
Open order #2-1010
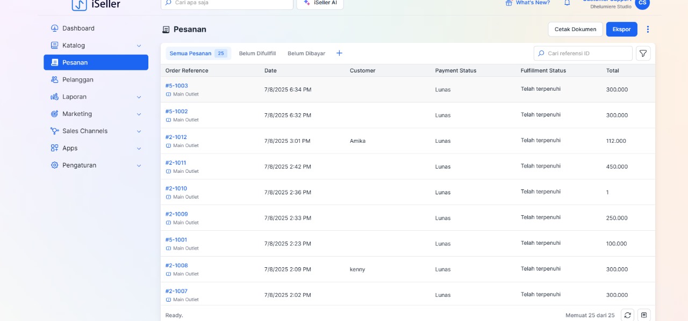[176, 189]
